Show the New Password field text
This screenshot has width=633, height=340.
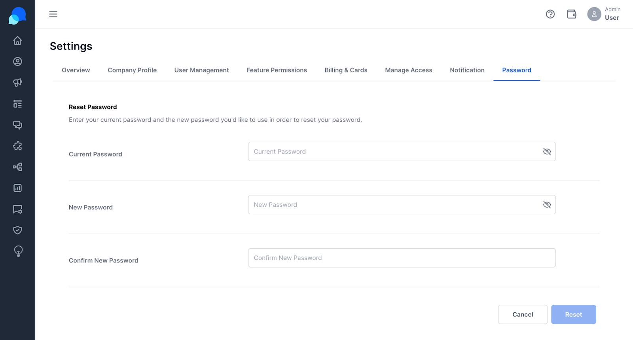coord(547,205)
